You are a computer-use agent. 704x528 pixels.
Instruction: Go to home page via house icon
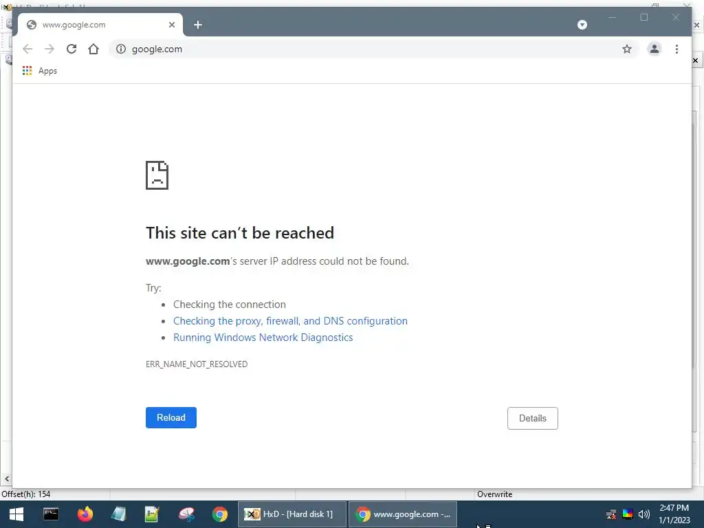(93, 49)
